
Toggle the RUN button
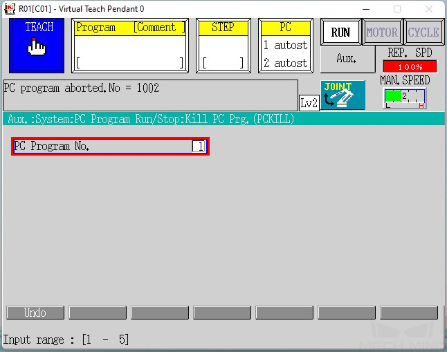(340, 33)
